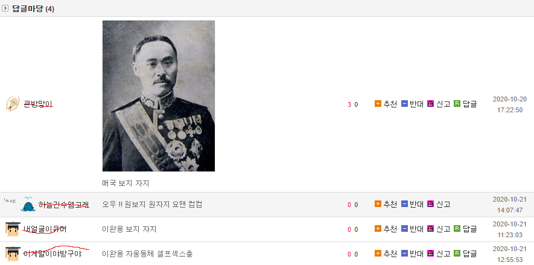The image size is (534, 265).
Task: Click the first commenter's username link
Action: point(38,104)
